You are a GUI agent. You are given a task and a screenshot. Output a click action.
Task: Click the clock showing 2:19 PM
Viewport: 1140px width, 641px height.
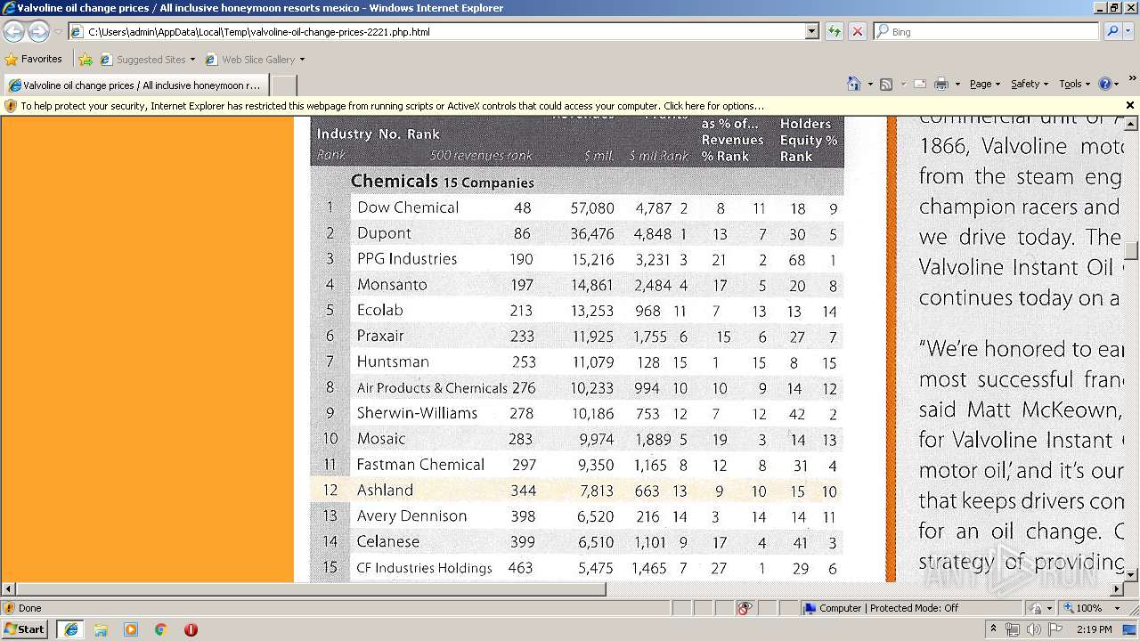coord(1094,629)
